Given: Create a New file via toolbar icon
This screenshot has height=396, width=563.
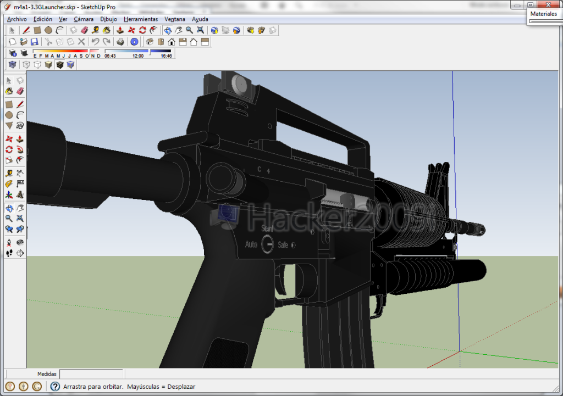Looking at the screenshot, I should coord(12,42).
